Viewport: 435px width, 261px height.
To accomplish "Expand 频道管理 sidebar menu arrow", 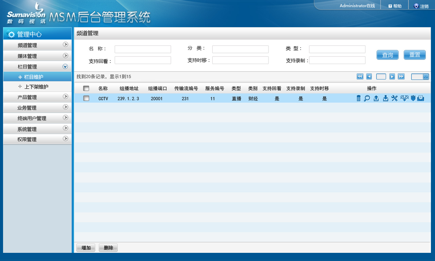I will 66,45.
